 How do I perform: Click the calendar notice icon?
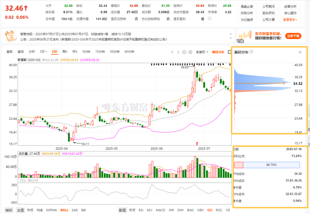[x=11, y=36]
